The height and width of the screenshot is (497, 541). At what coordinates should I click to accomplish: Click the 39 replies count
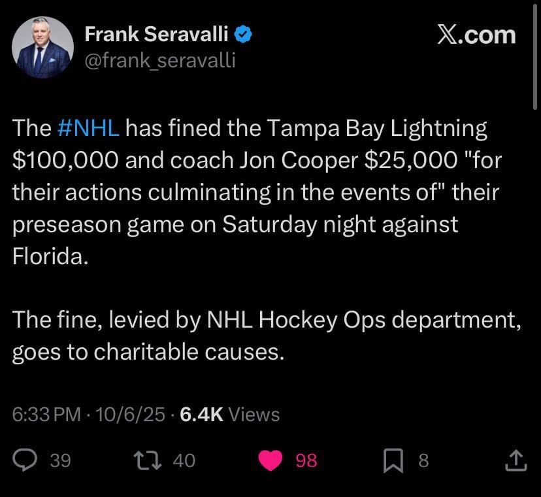pos(60,461)
